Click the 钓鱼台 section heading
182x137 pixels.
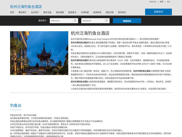point(16,106)
